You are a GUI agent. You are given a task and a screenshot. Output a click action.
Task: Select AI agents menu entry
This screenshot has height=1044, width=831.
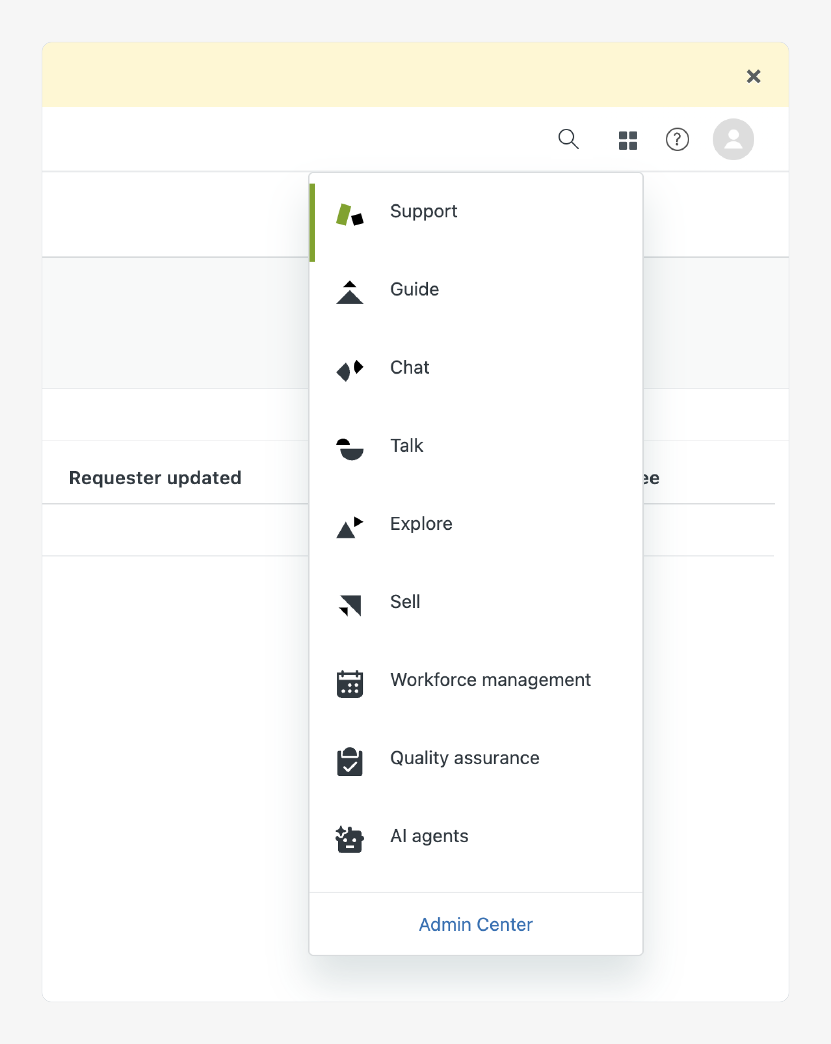tap(429, 836)
